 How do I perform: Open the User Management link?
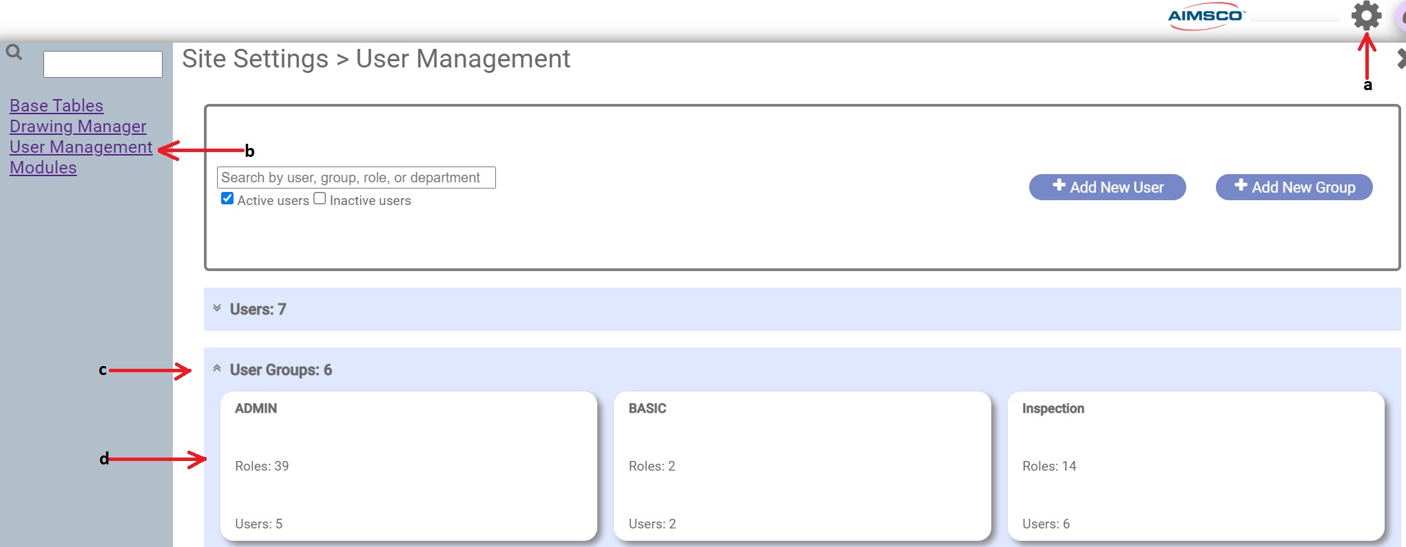81,147
